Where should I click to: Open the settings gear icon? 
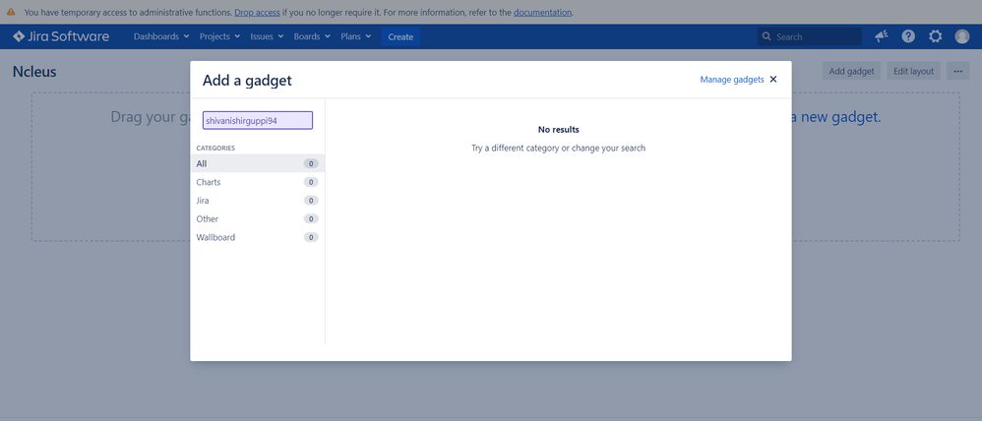(935, 36)
